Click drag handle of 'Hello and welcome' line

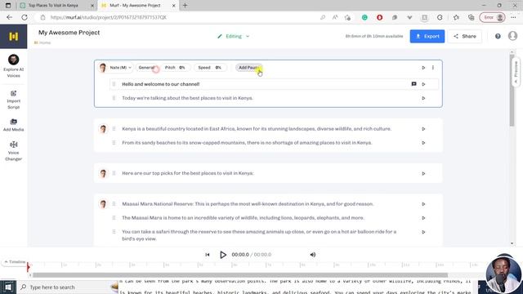click(x=114, y=84)
